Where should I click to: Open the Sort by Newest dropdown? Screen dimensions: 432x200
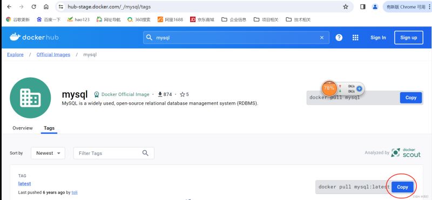click(x=48, y=153)
